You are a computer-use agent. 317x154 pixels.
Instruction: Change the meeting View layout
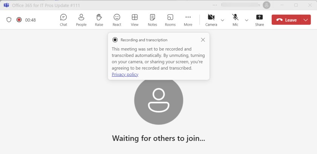pyautogui.click(x=135, y=20)
